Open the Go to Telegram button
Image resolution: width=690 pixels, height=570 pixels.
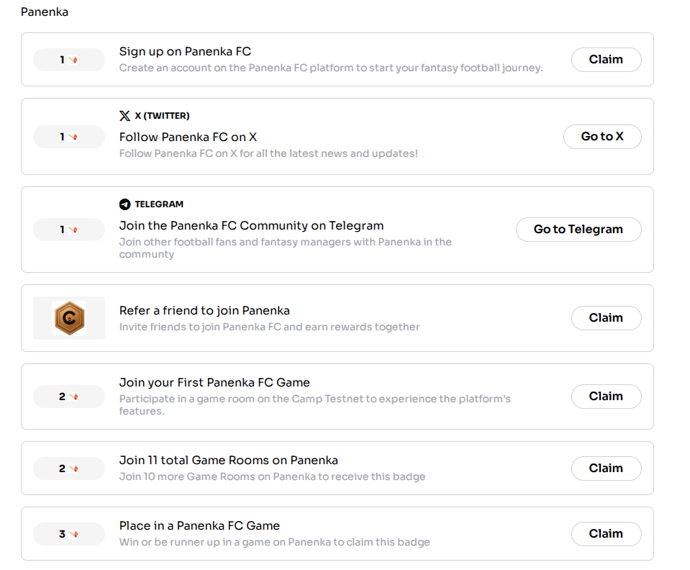pos(578,230)
